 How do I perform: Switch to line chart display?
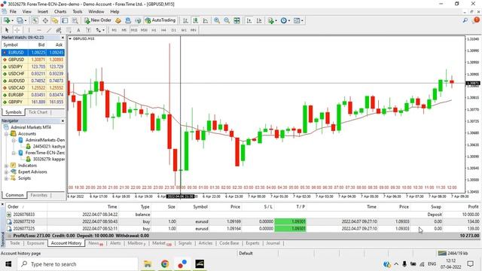pyautogui.click(x=205, y=20)
